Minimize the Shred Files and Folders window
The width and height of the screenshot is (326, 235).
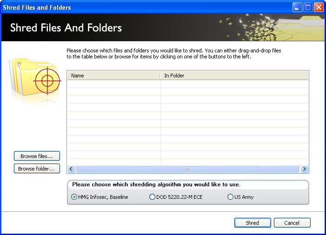(x=297, y=7)
